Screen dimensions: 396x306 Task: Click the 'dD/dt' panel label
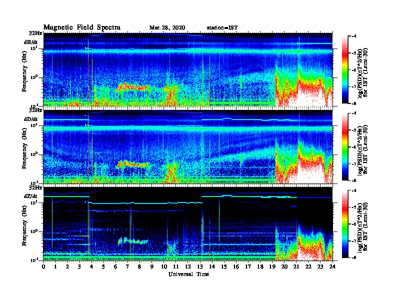(31, 119)
